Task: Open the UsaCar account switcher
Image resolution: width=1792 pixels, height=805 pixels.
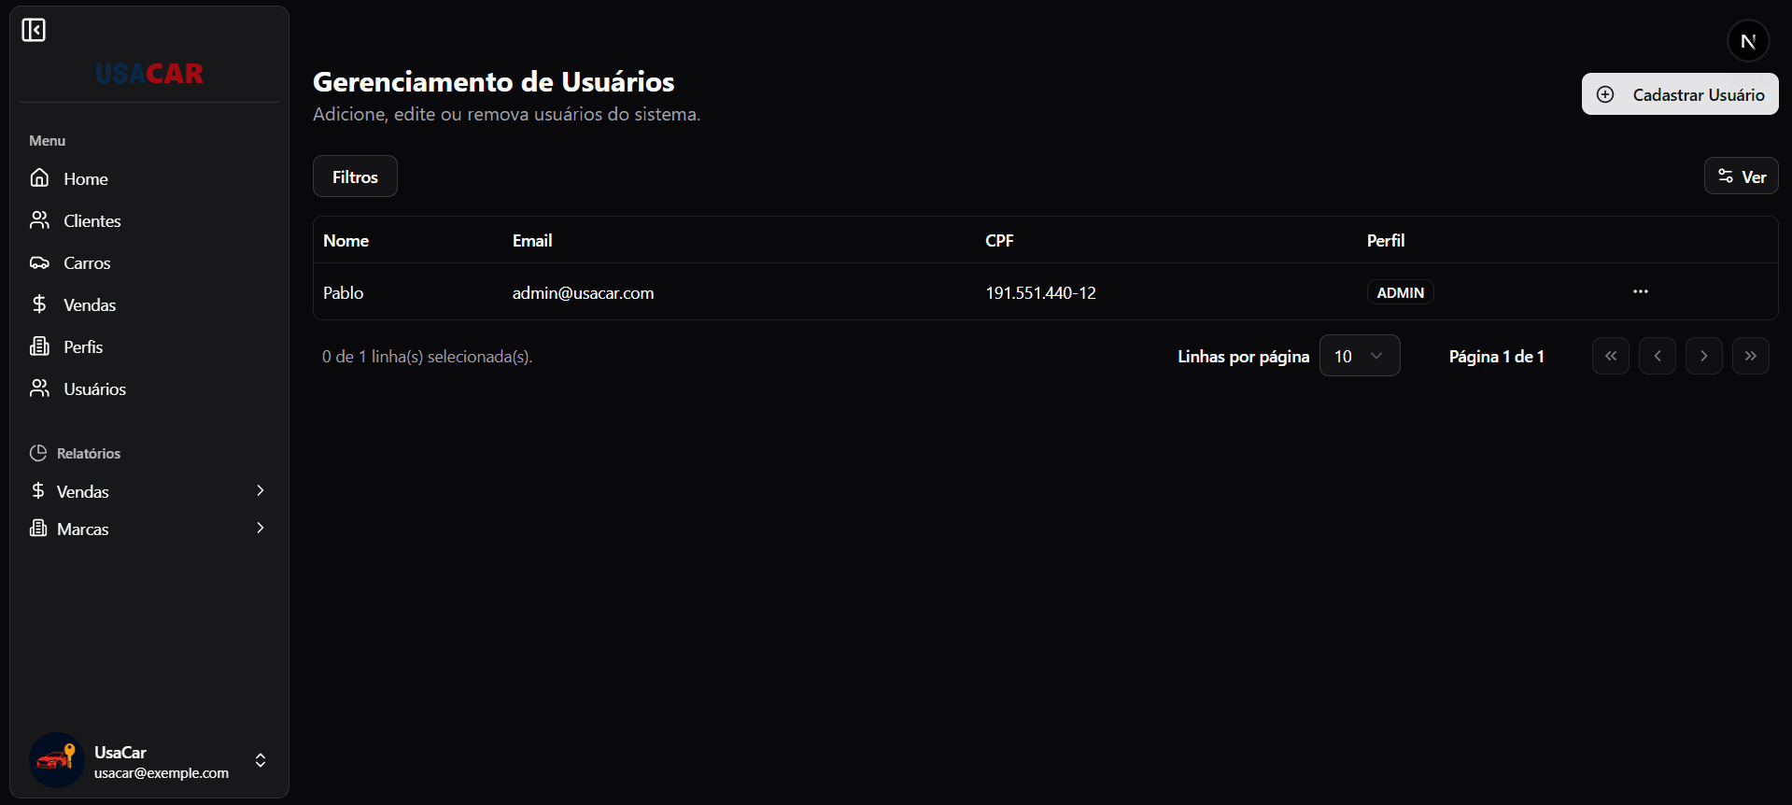Action: pyautogui.click(x=261, y=760)
